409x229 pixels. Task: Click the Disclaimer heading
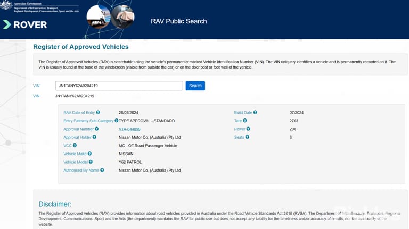click(x=55, y=204)
